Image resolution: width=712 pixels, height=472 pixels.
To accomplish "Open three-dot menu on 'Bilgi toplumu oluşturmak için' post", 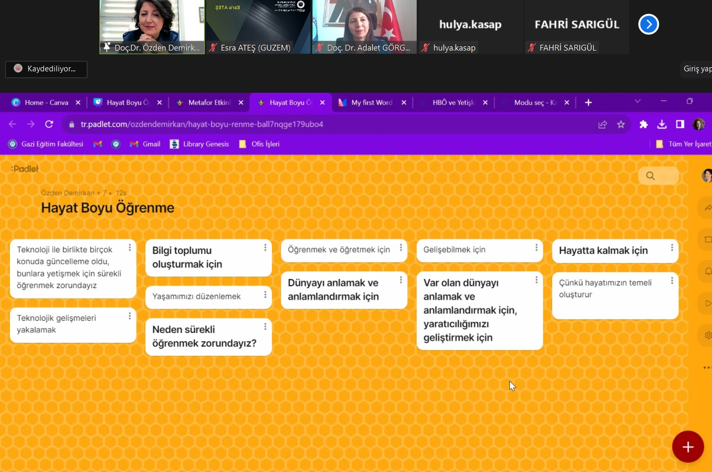I will (265, 248).
